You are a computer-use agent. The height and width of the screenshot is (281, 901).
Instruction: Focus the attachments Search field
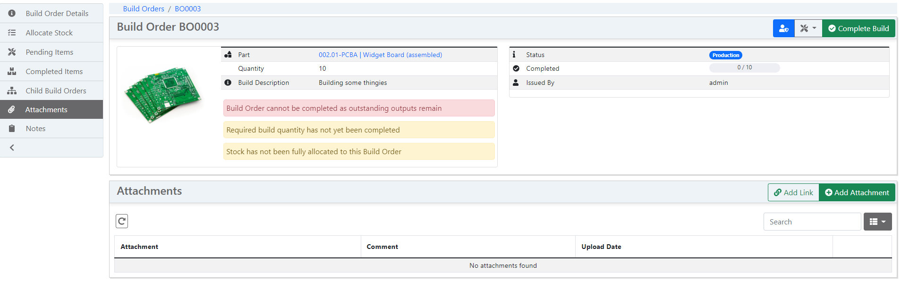click(x=812, y=222)
